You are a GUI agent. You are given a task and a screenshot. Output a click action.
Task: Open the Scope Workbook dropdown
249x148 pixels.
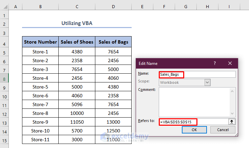(207, 82)
